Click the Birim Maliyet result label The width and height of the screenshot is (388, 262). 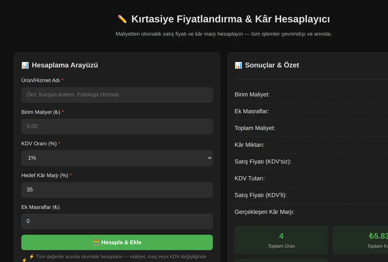click(x=252, y=95)
